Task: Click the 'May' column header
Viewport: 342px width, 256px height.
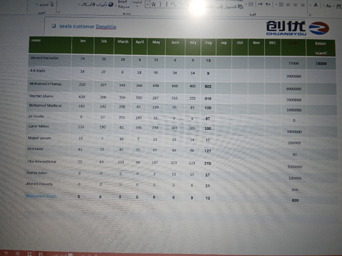Action: click(156, 47)
